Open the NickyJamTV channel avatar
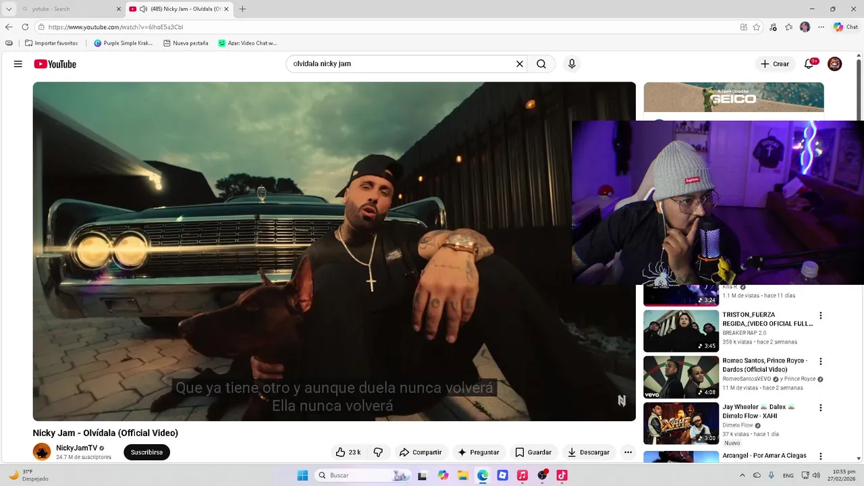Viewport: 864px width, 486px height. (x=42, y=452)
